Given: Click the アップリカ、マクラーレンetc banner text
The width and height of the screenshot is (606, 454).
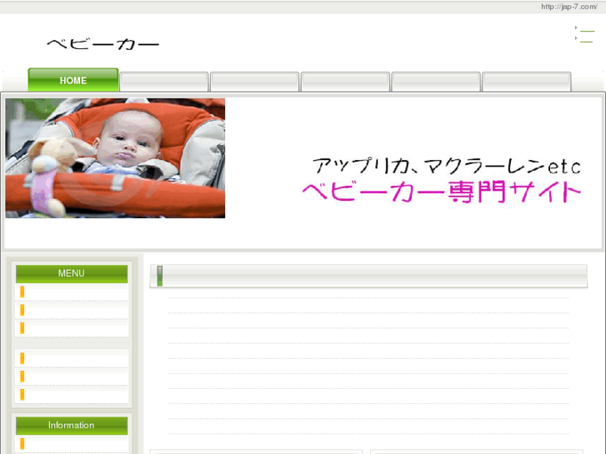Looking at the screenshot, I should coord(447,166).
